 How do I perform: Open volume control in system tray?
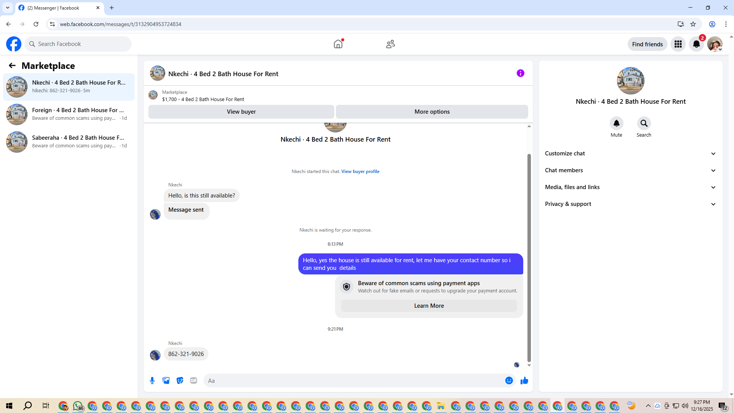coord(685,406)
